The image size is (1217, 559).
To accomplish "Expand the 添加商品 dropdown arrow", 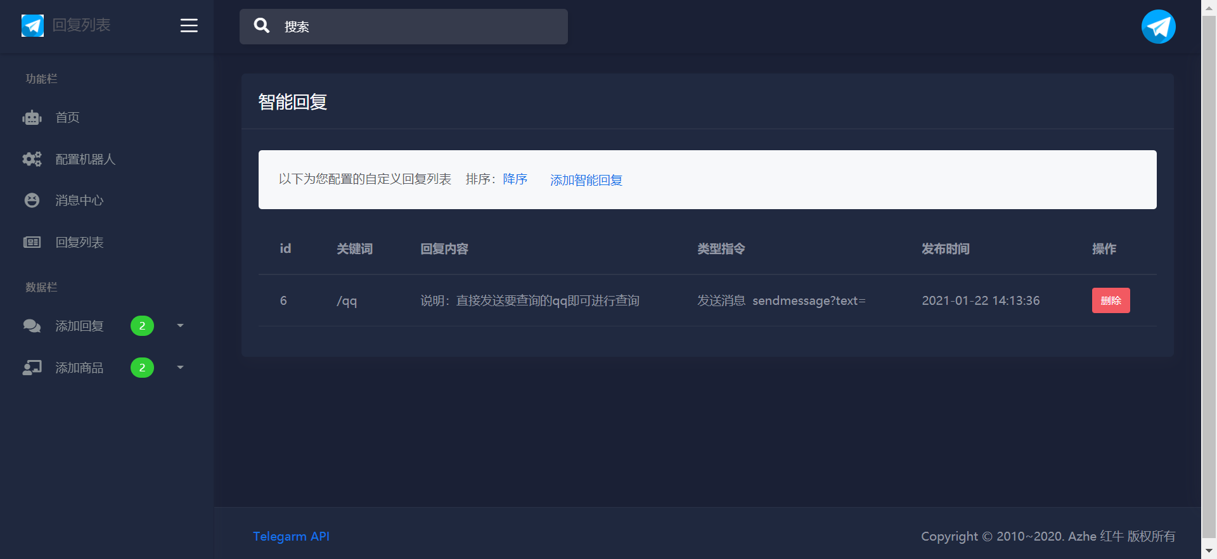I will 180,368.
